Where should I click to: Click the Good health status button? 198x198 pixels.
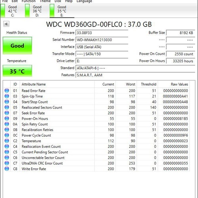tap(17, 46)
